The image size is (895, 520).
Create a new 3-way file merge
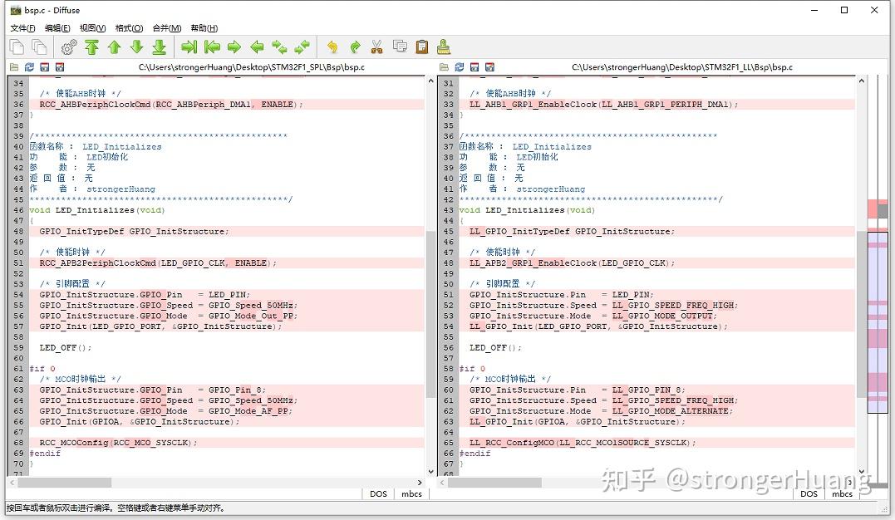(39, 47)
